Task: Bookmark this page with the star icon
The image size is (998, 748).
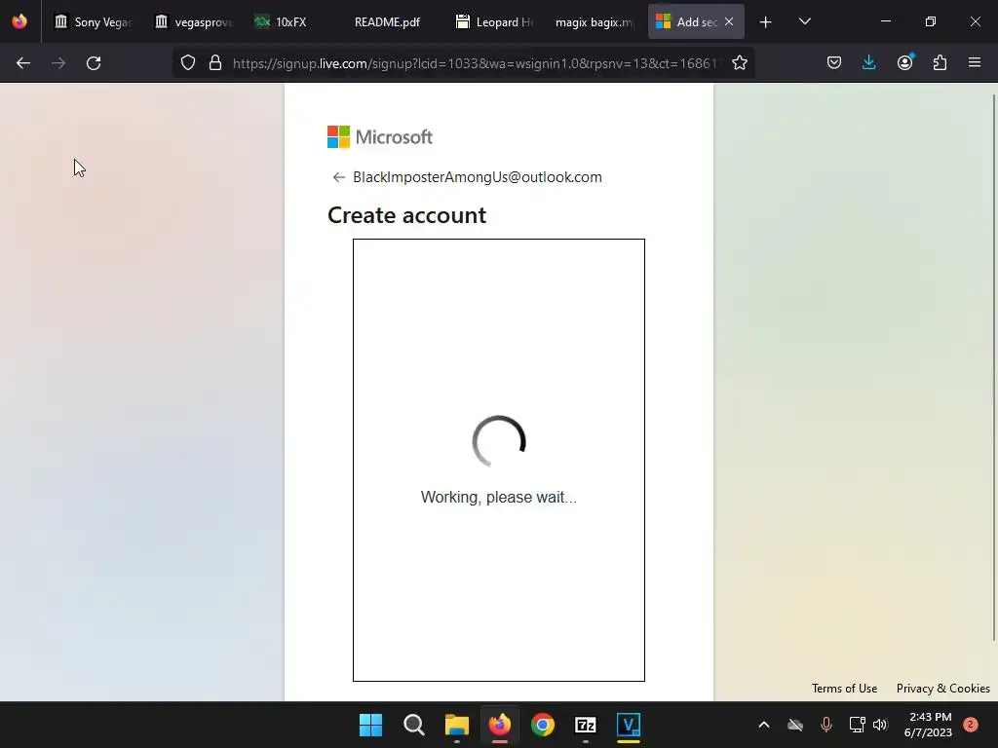Action: (739, 62)
